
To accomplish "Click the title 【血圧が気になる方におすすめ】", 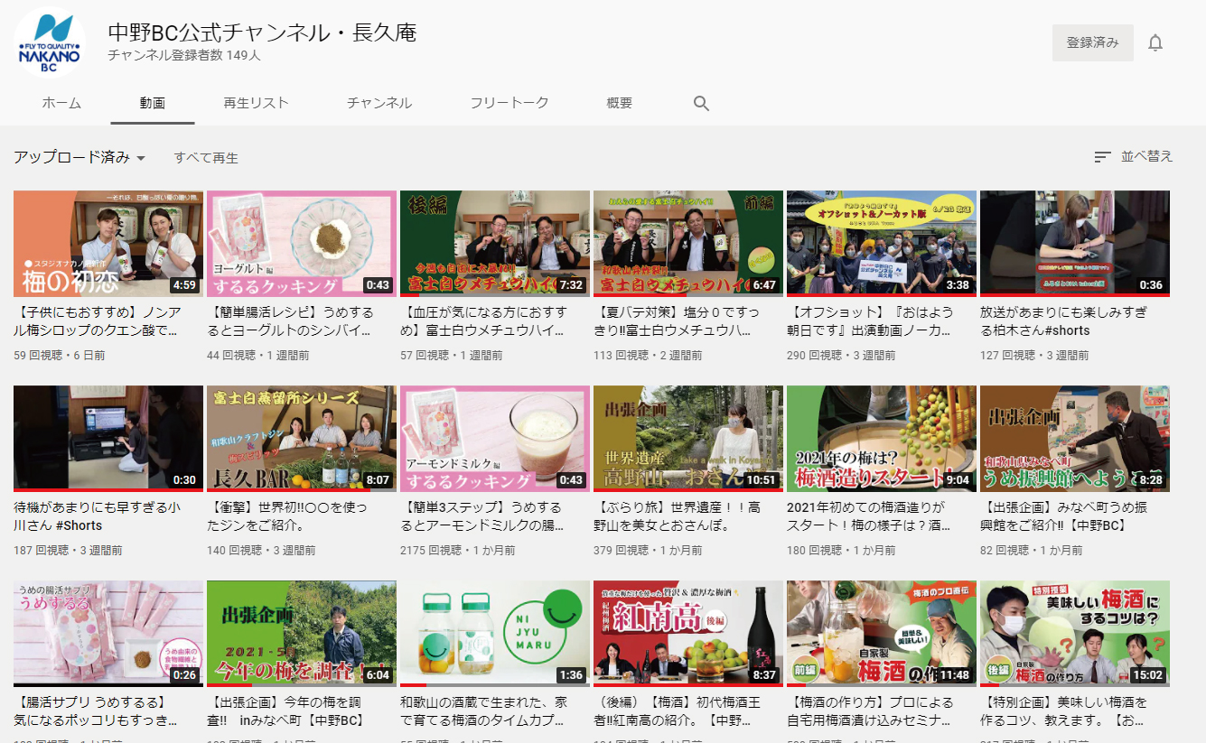I will [x=485, y=321].
